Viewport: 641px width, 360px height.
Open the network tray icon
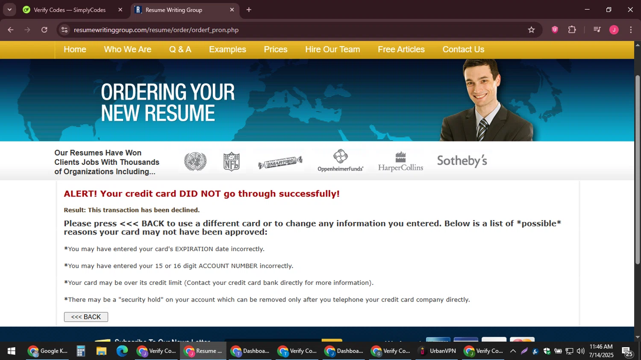point(569,351)
